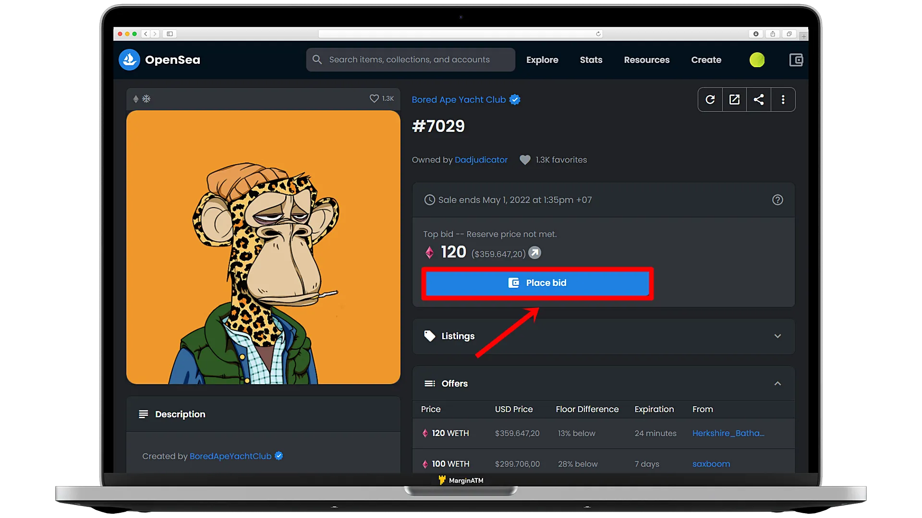Screen dimensions: 922x518
Task: Click the Floor Difference column header
Action: coord(587,409)
